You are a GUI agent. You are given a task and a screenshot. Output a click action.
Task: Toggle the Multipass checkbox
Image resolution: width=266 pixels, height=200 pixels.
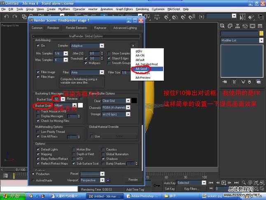(86, 63)
